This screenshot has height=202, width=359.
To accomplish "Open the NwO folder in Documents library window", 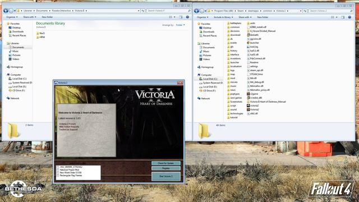I will (40, 33).
